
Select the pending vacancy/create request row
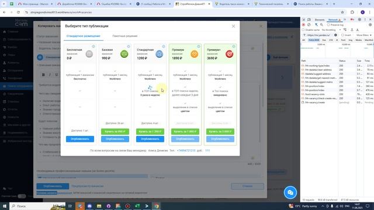pos(337,103)
